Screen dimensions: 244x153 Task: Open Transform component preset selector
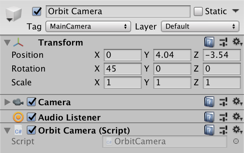tap(224, 42)
